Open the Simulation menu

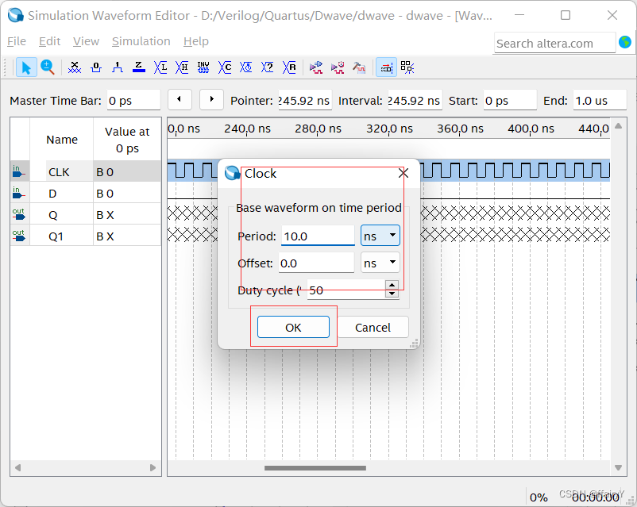coord(141,41)
